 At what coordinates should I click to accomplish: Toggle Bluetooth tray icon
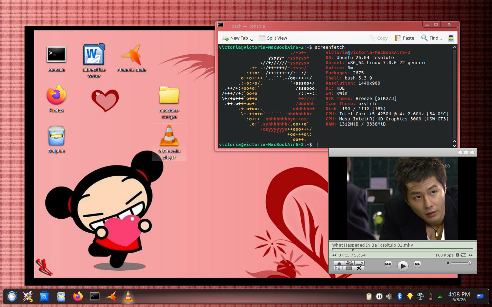[400, 296]
